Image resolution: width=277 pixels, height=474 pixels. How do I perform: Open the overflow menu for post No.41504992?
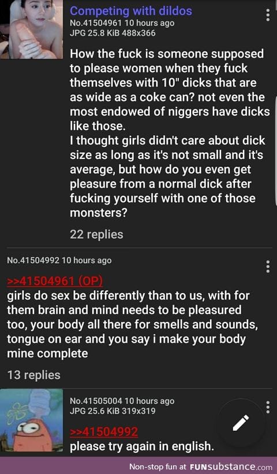[268, 267]
